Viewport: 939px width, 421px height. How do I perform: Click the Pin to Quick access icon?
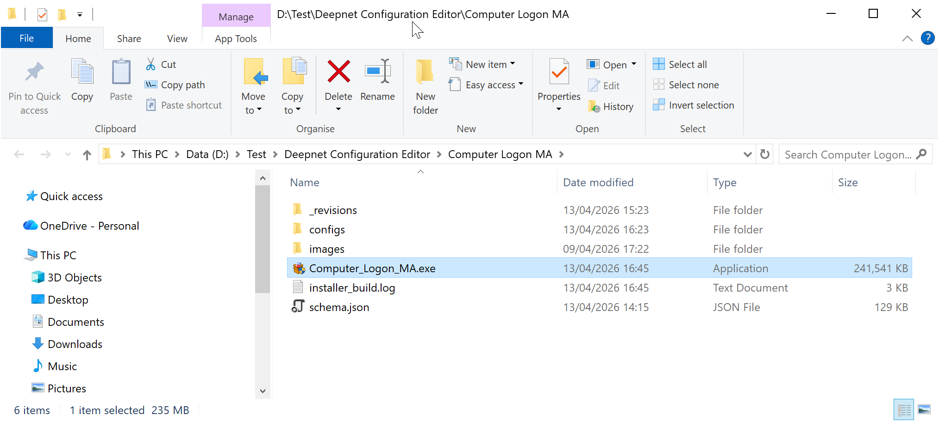tap(34, 72)
